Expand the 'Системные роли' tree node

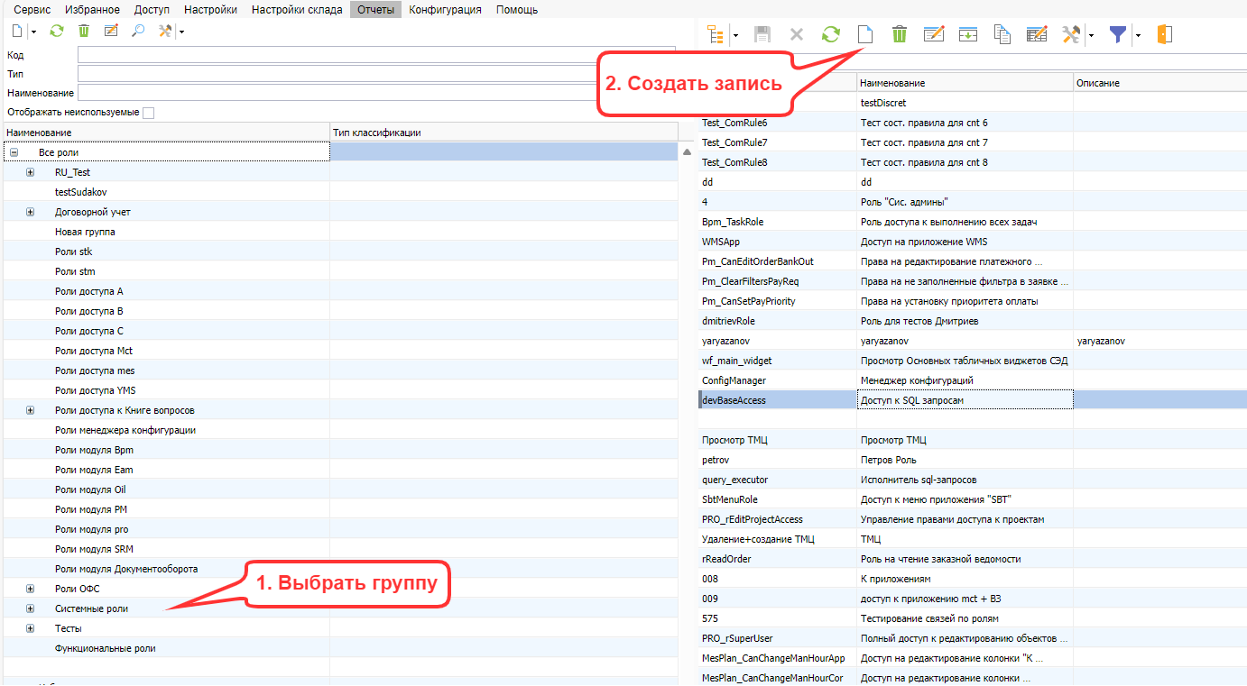click(x=30, y=608)
